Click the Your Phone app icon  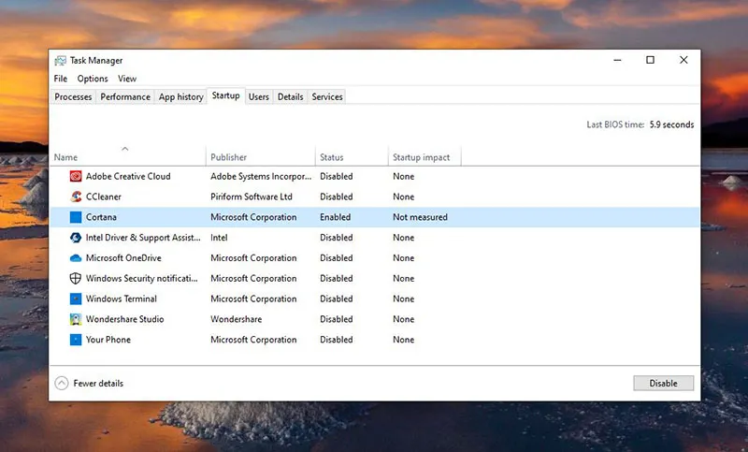tap(76, 340)
